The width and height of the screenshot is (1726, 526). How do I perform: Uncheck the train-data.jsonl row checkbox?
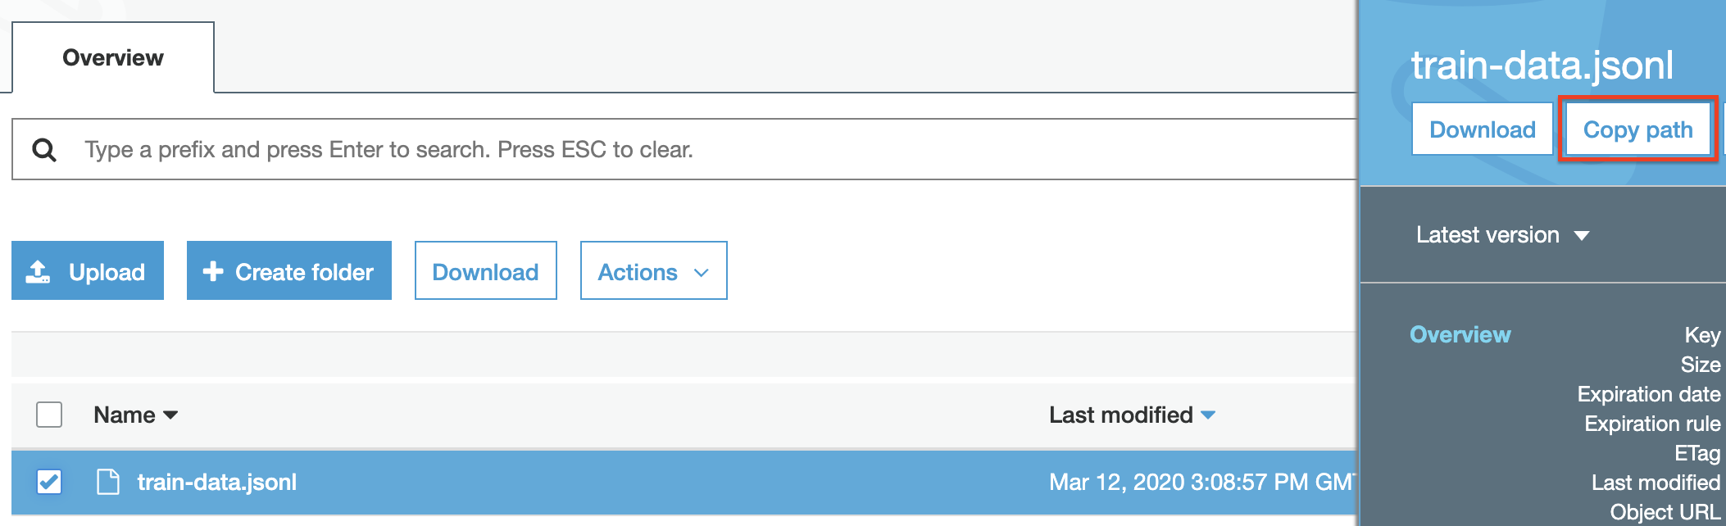[49, 482]
